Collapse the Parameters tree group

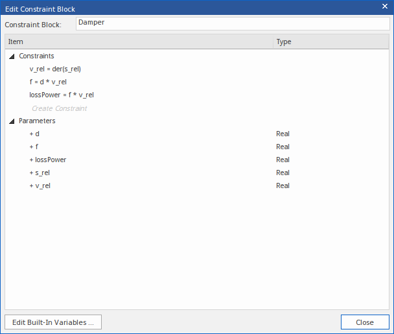click(12, 121)
